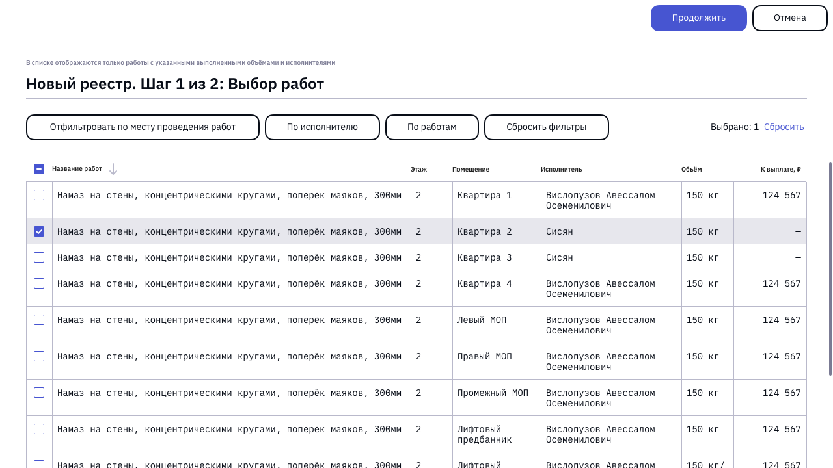Check the Левый МОП row checkbox
The width and height of the screenshot is (833, 468).
coord(39,320)
